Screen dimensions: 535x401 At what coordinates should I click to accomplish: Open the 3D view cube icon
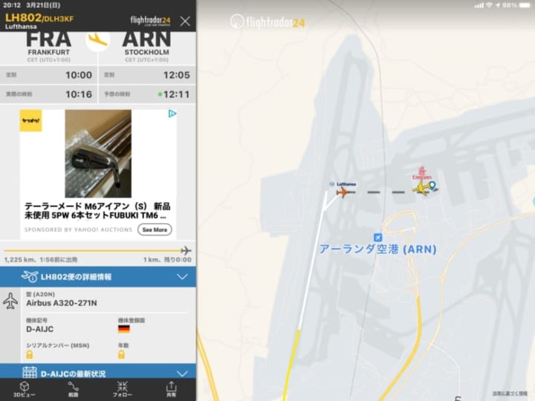pyautogui.click(x=24, y=386)
